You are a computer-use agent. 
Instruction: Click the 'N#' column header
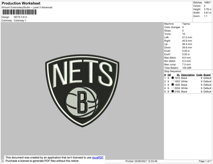pyautogui.click(x=169, y=75)
